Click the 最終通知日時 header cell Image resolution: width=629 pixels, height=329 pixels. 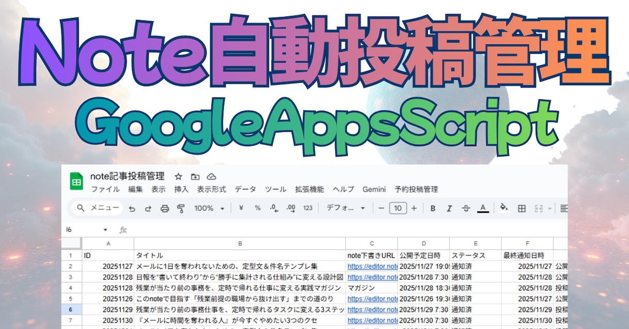coord(527,255)
